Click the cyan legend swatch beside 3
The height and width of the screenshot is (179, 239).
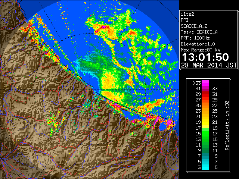click(x=205, y=167)
